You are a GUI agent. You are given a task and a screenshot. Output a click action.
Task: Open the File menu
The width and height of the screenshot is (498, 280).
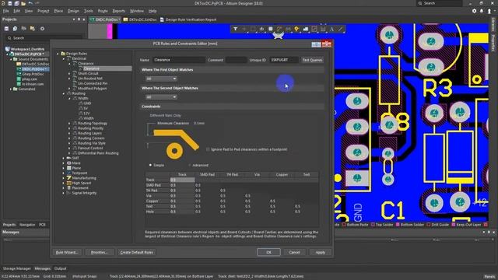click(x=5, y=11)
